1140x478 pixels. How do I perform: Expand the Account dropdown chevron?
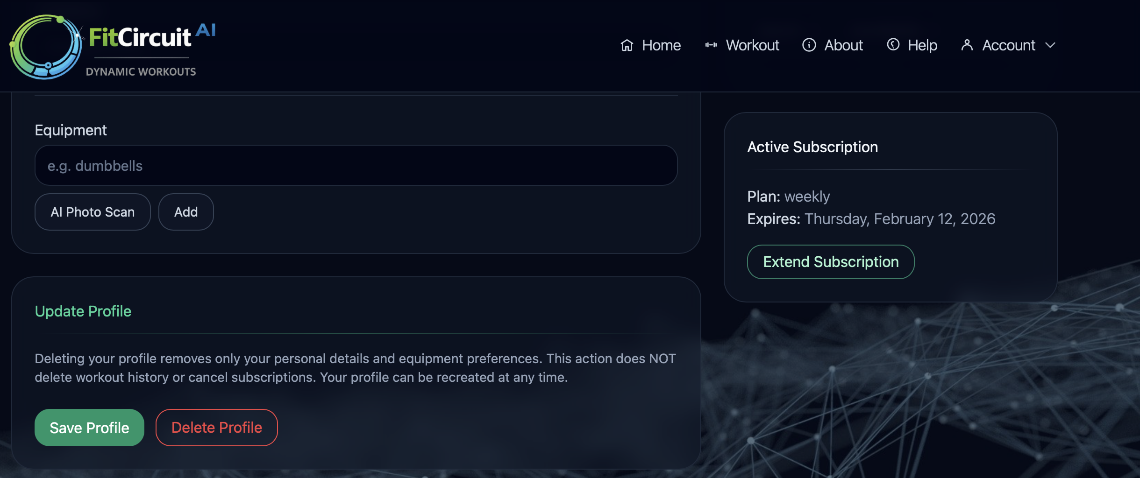point(1050,45)
